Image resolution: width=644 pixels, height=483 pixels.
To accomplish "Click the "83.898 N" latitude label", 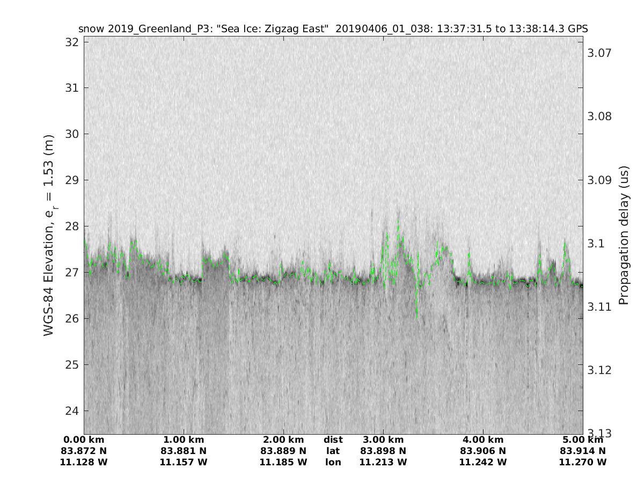I will click(x=383, y=451).
